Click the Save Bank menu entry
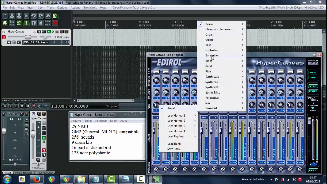This screenshot has height=184, width=327. tap(179, 149)
